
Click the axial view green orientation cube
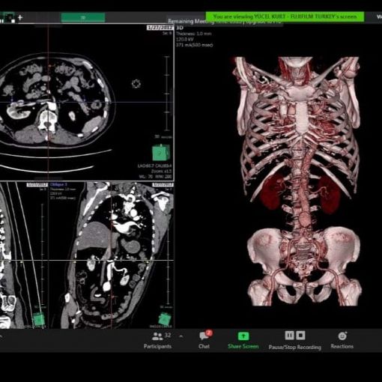(161, 152)
